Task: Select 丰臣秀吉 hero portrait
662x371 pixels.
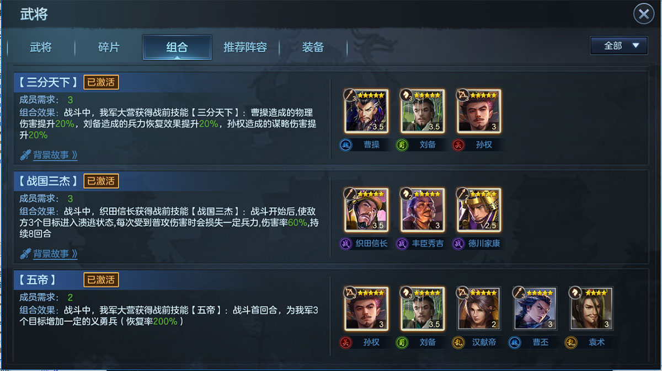Action: 423,209
